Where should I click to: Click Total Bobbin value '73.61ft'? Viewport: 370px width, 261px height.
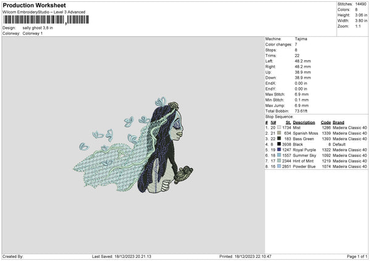tap(301, 111)
